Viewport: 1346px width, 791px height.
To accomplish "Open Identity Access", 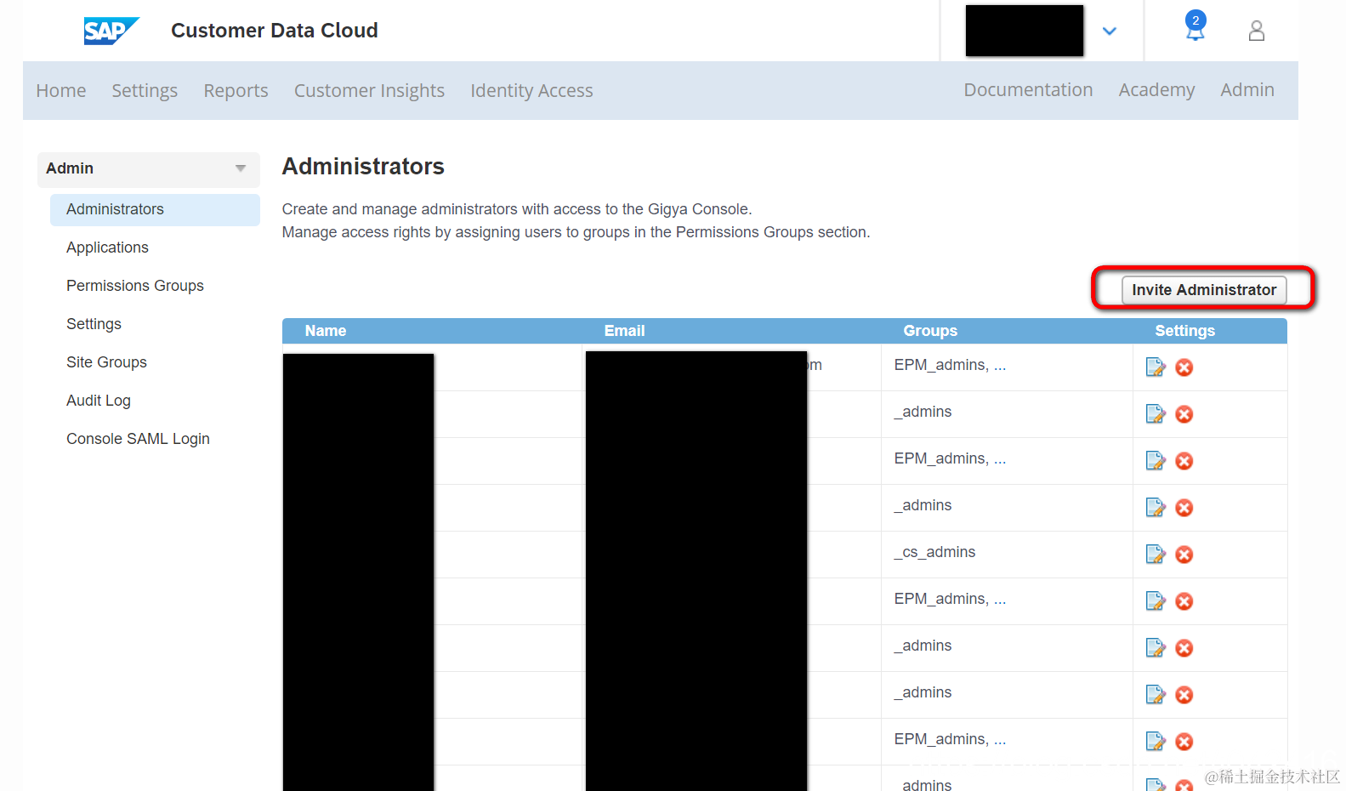I will pos(531,90).
